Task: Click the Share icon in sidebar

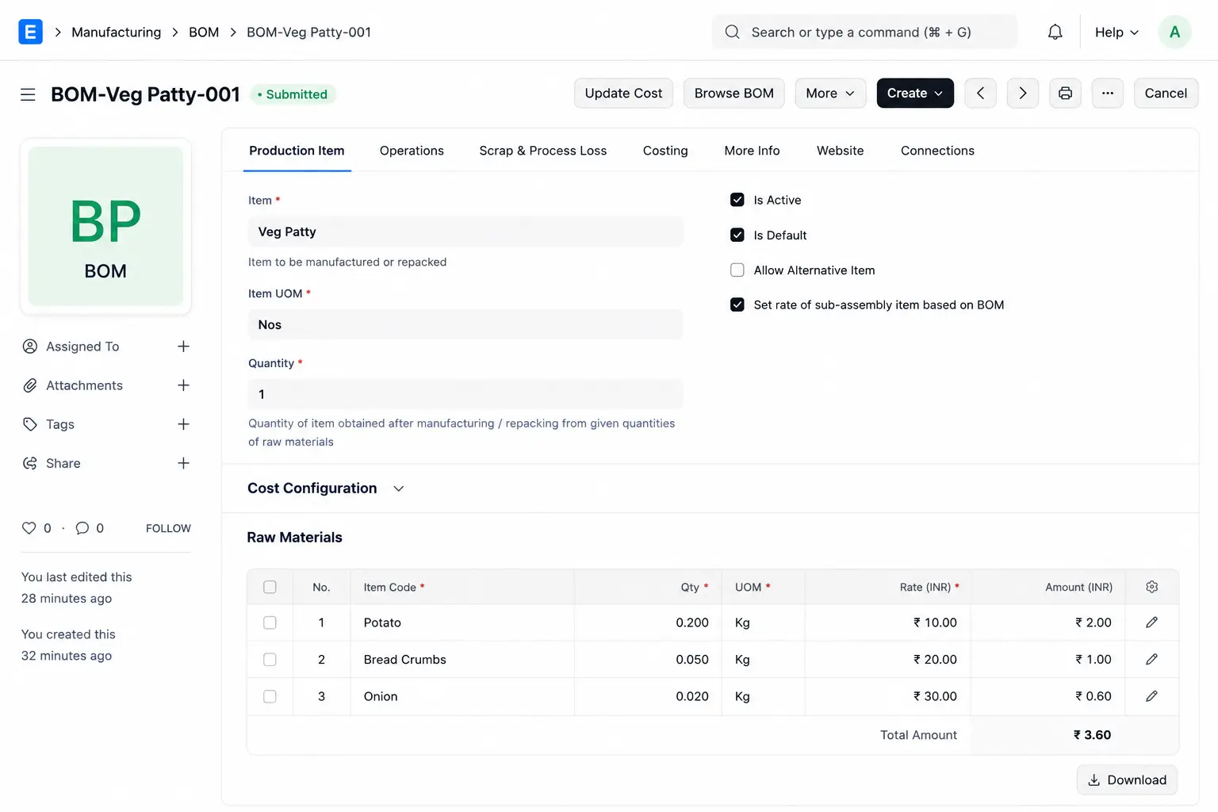Action: (30, 463)
